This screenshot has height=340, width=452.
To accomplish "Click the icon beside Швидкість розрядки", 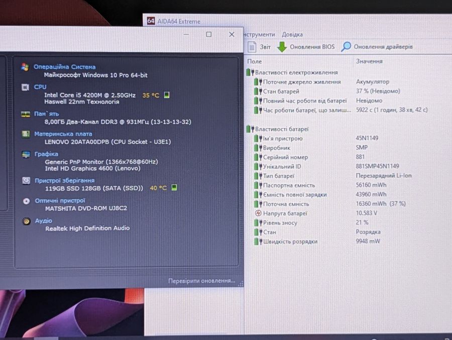I will [258, 242].
